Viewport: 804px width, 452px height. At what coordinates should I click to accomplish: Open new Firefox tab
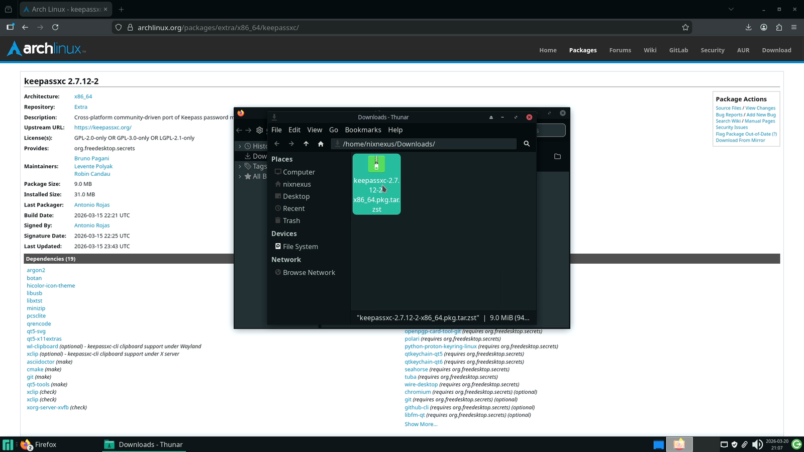[121, 9]
